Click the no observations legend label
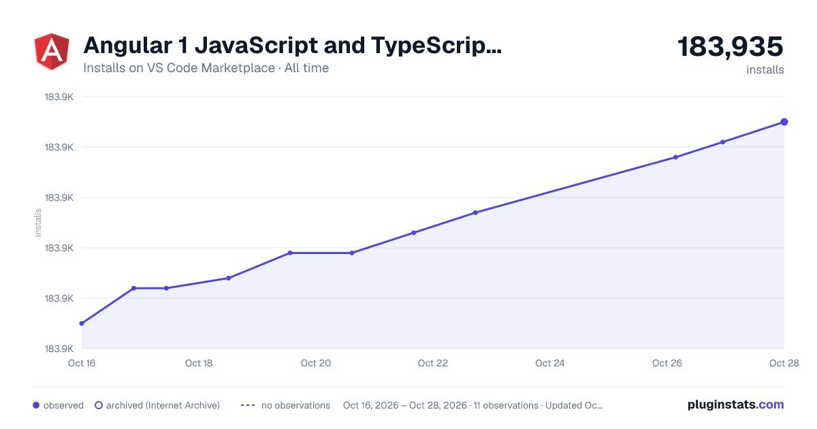 click(x=295, y=405)
